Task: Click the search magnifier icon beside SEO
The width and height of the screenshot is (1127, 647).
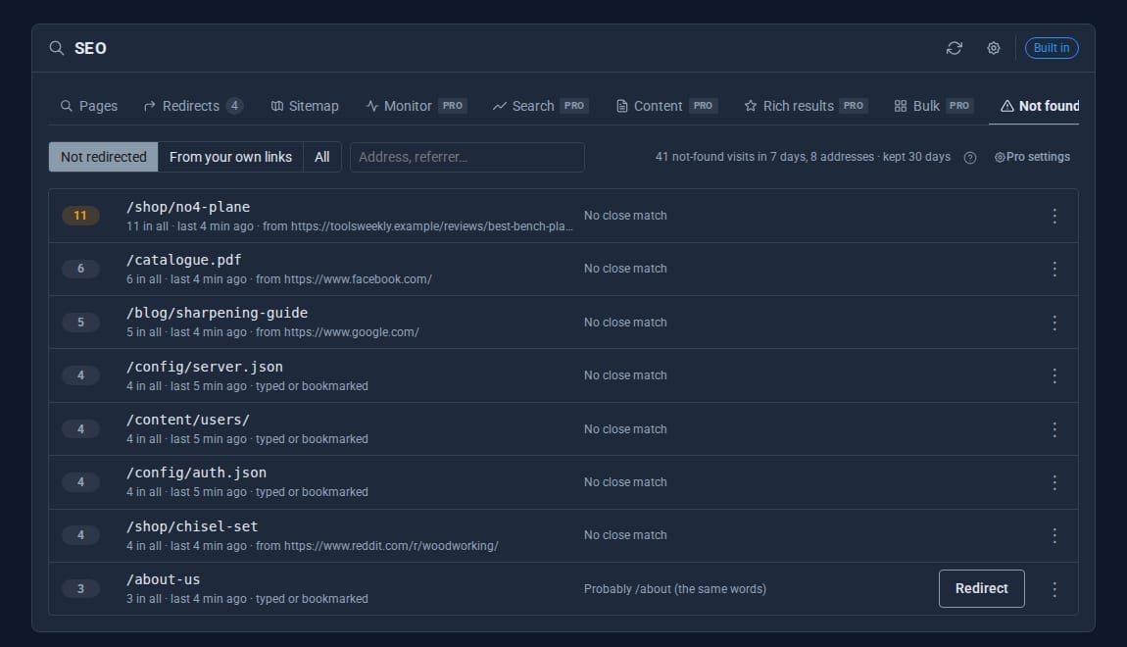Action: pos(57,48)
